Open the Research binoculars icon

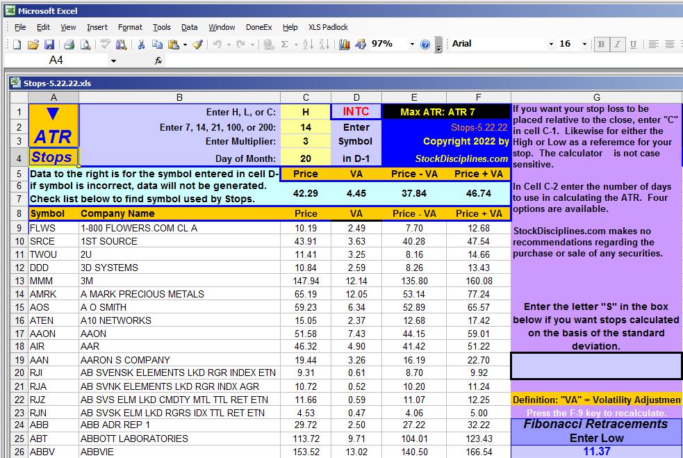pos(122,44)
